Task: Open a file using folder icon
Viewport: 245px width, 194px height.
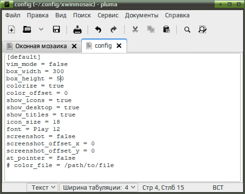Action: 27,29
